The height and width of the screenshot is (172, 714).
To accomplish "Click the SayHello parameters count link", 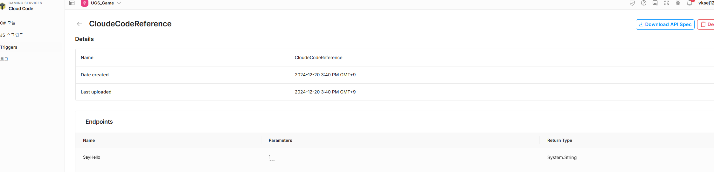I will point(270,157).
